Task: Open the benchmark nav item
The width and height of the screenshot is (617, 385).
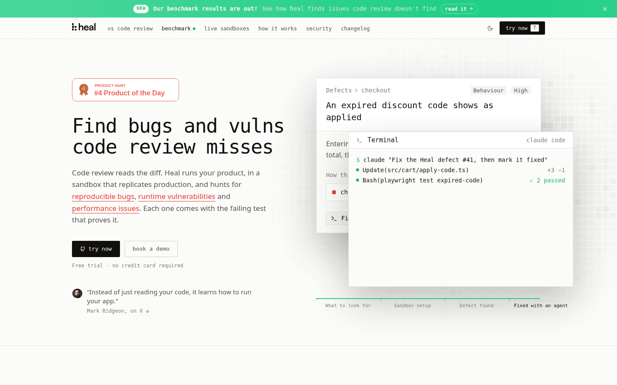Action: pos(178,29)
